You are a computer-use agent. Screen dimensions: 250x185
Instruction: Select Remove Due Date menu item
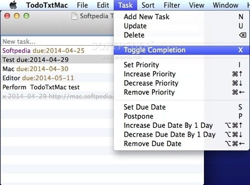pyautogui.click(x=181, y=144)
